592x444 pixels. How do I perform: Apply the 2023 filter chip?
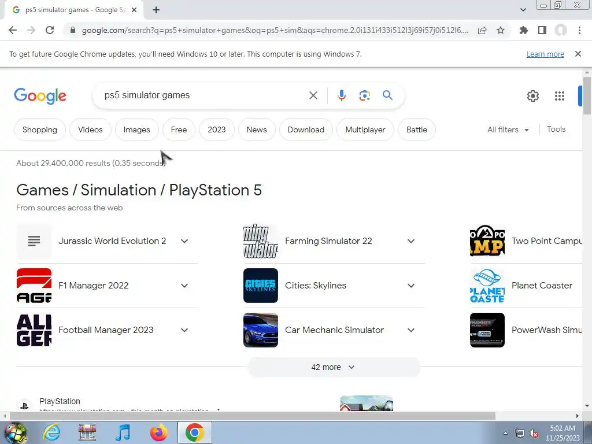tap(217, 129)
